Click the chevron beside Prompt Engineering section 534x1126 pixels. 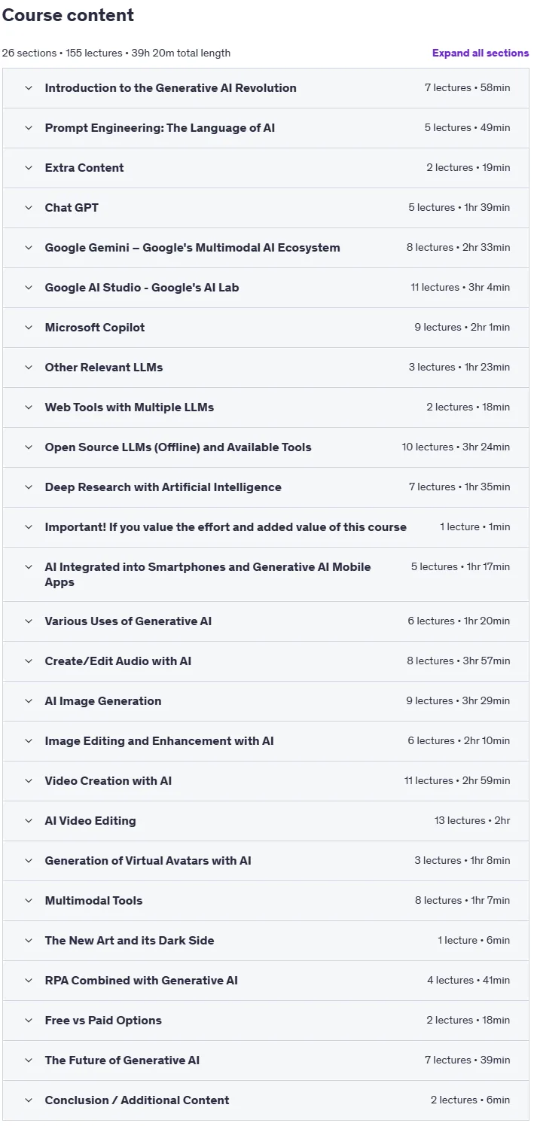(29, 128)
